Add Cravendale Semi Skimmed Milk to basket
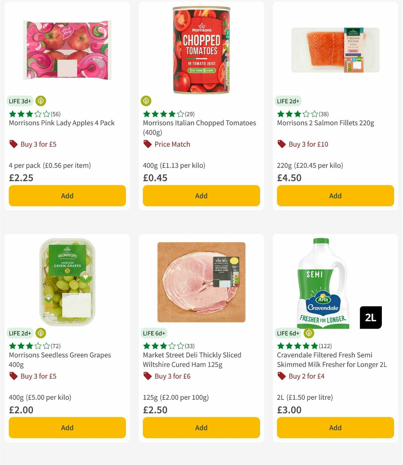This screenshot has width=403, height=465. click(x=335, y=427)
